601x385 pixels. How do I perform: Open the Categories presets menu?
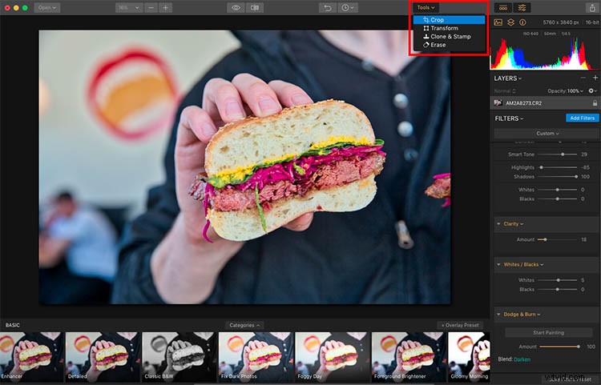tap(244, 325)
